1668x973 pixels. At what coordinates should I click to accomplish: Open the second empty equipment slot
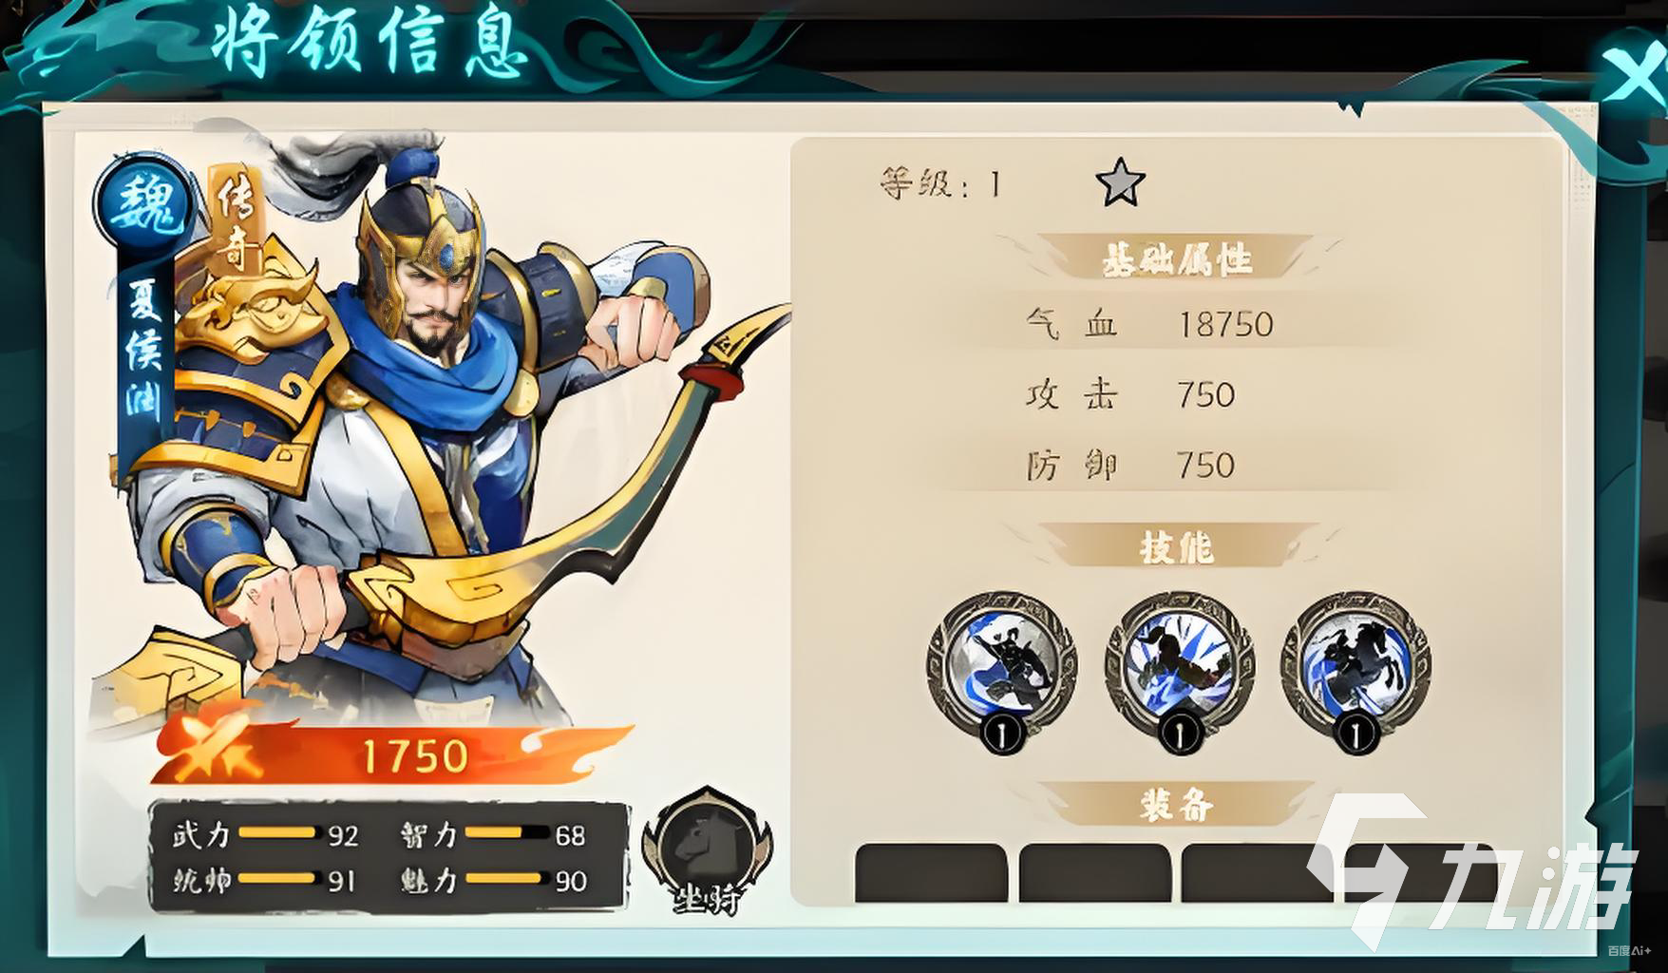(x=1094, y=872)
